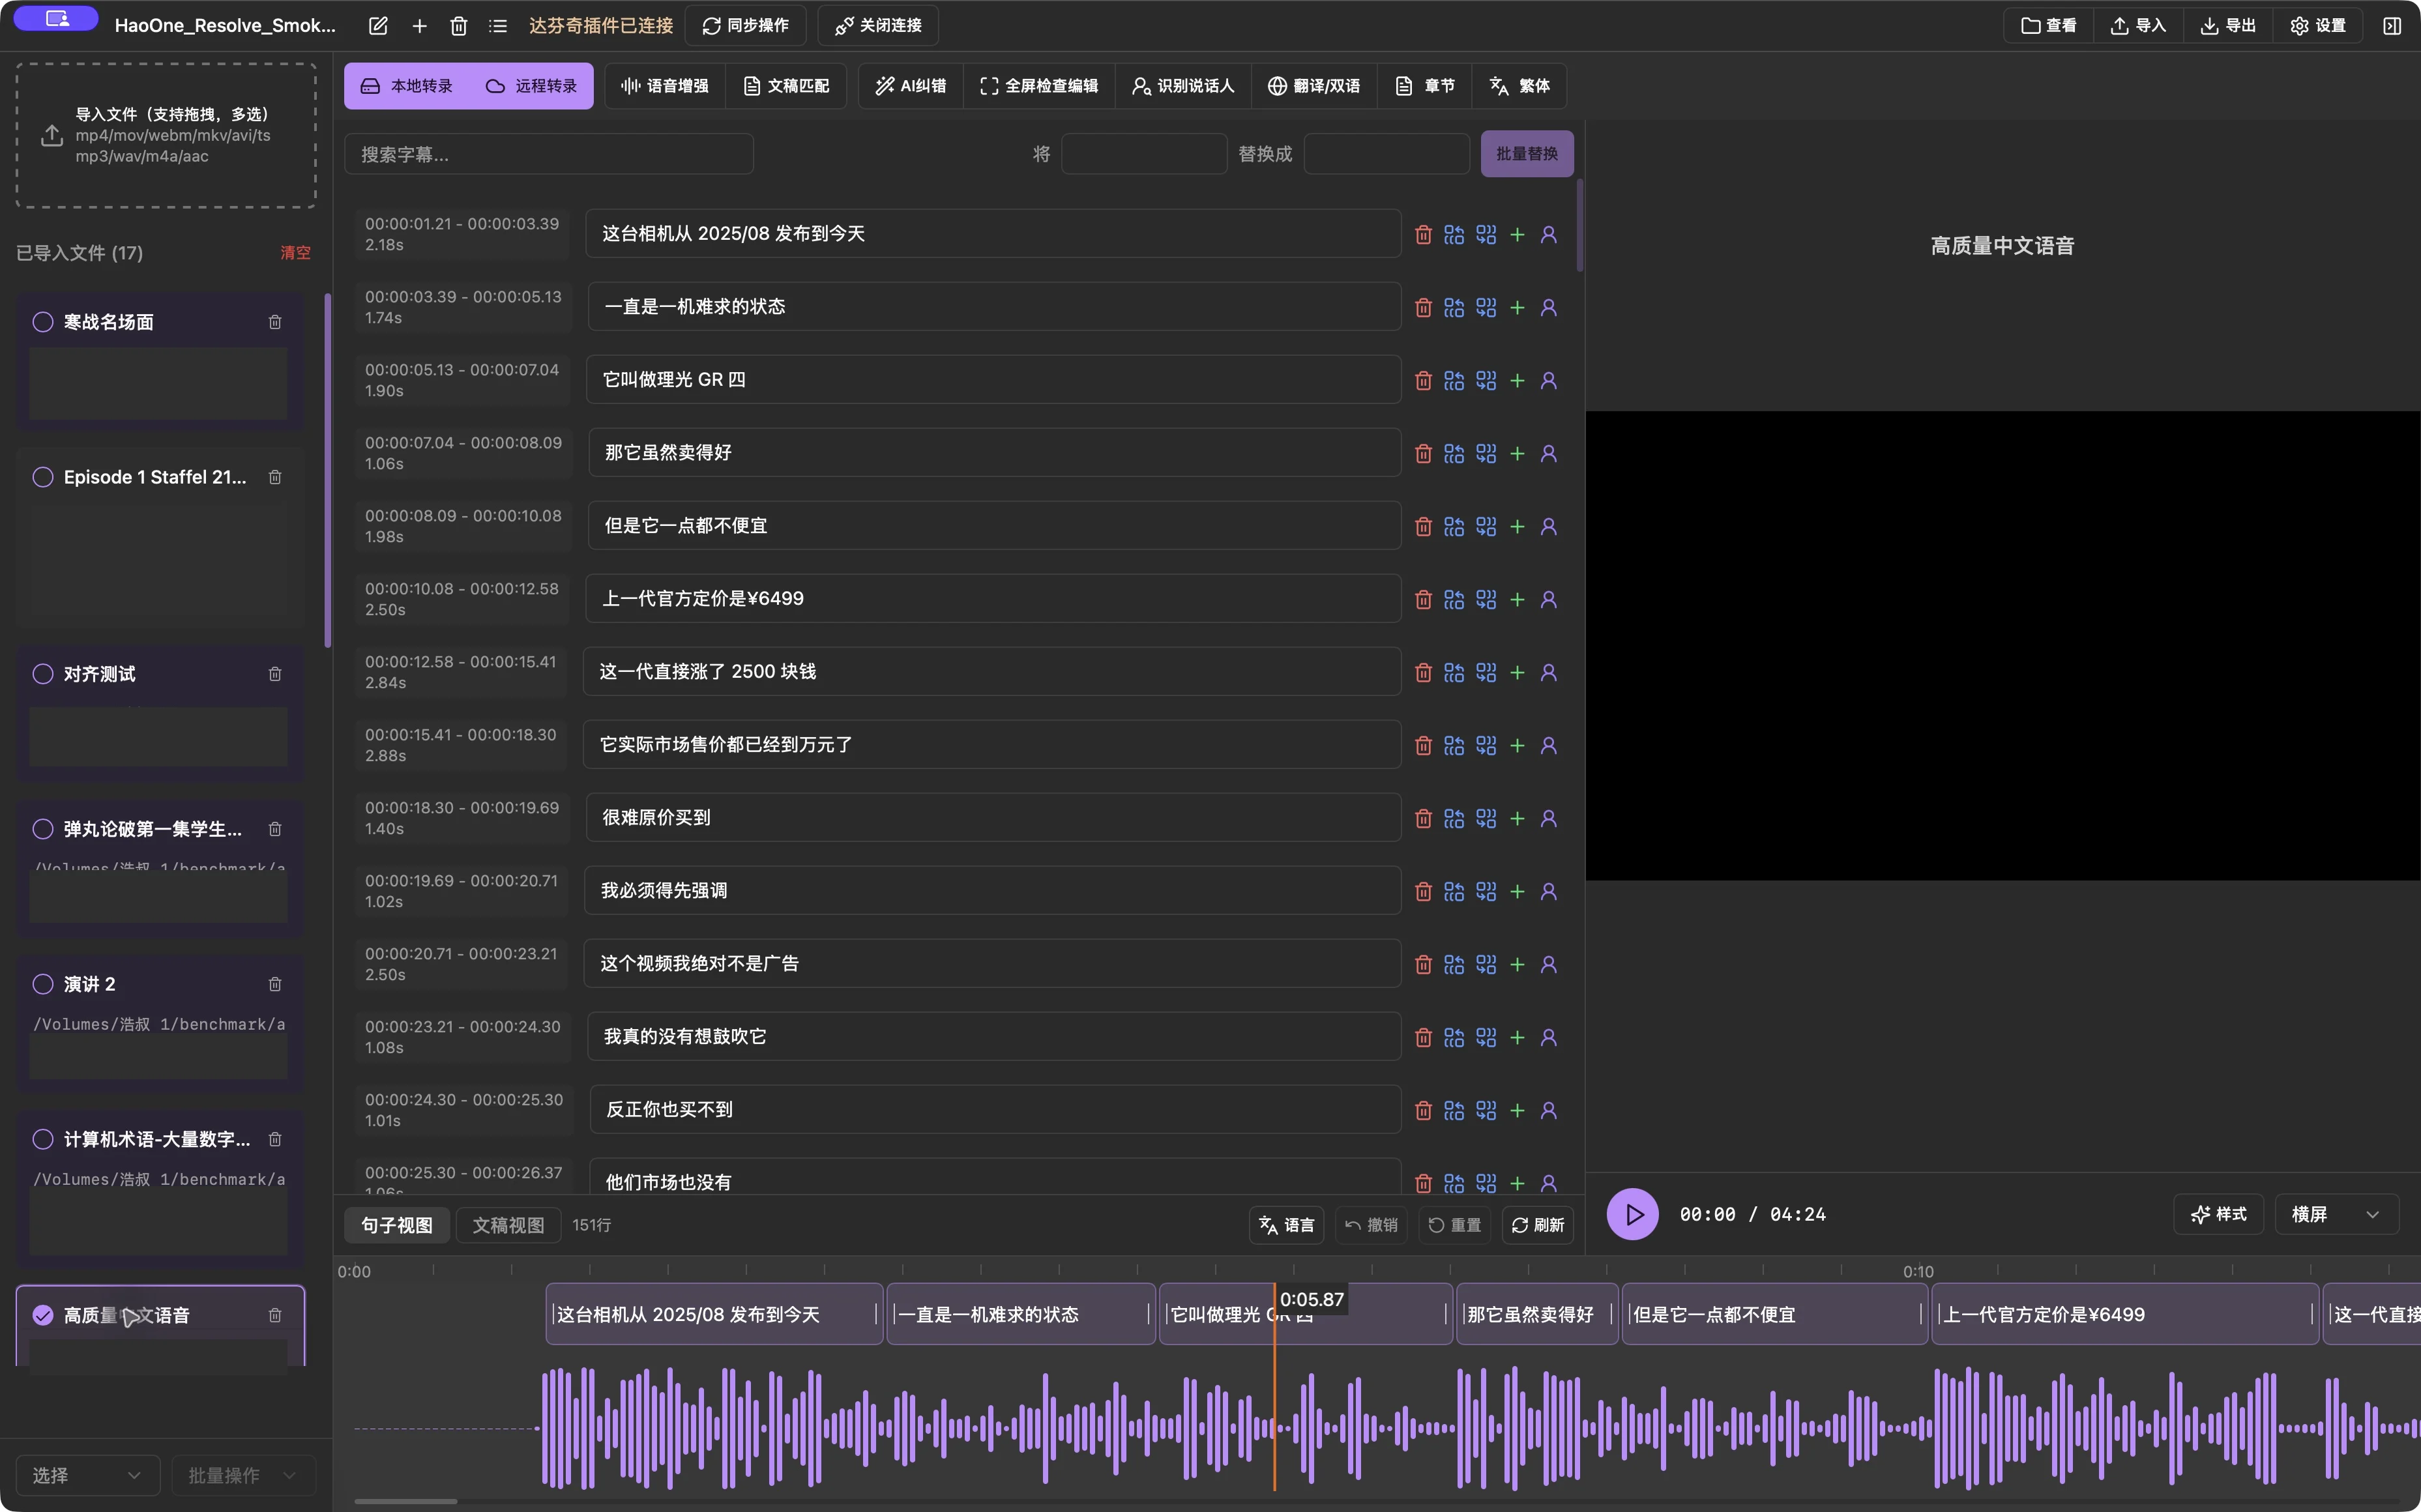This screenshot has height=1512, width=2421.
Task: Add line after 那它虽然卖得好
Action: [x=1517, y=453]
